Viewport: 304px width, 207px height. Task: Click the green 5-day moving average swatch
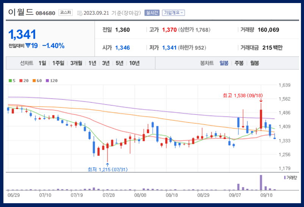(x=10, y=81)
